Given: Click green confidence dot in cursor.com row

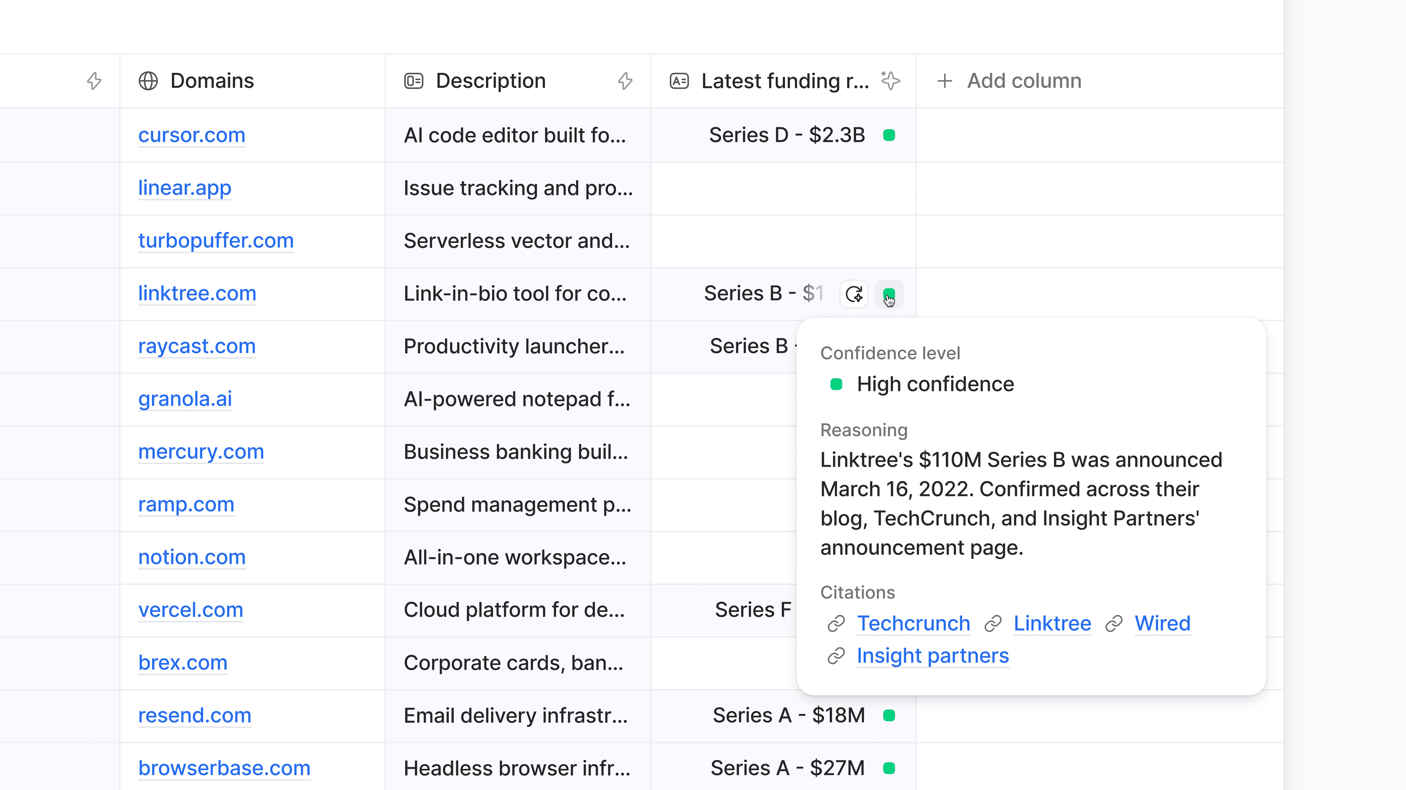Looking at the screenshot, I should [889, 135].
